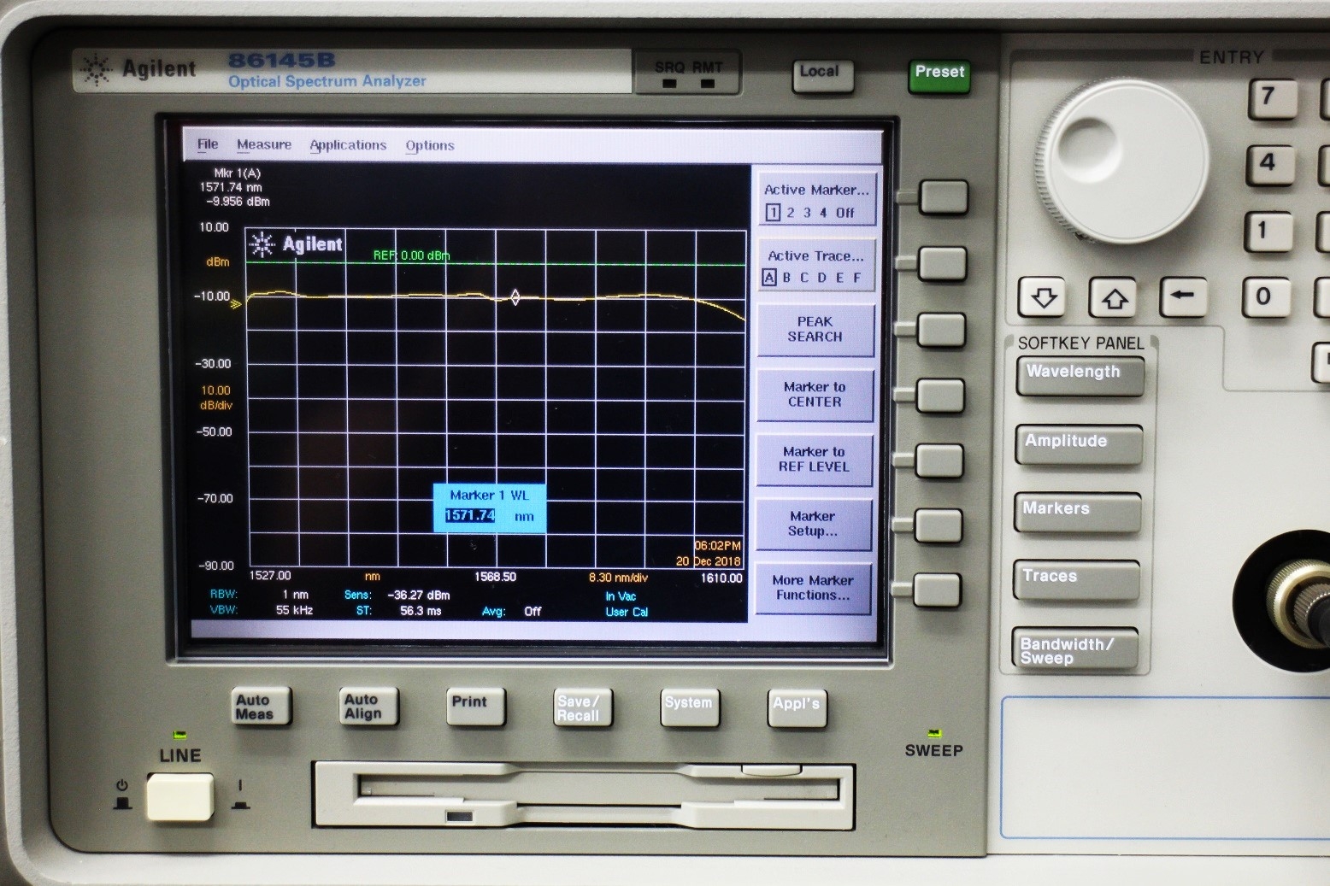Screen dimensions: 1330x886
Task: Push the Markers panel key
Action: click(x=1078, y=513)
